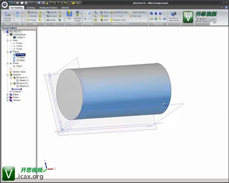Select the Cut Sweep tool
This screenshot has width=229, height=183.
[51, 20]
